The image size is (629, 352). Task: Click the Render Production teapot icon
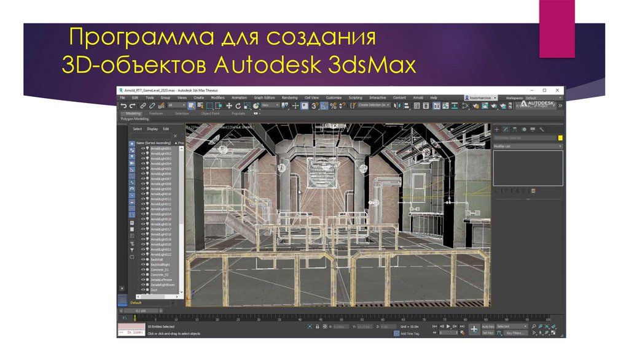[494, 105]
